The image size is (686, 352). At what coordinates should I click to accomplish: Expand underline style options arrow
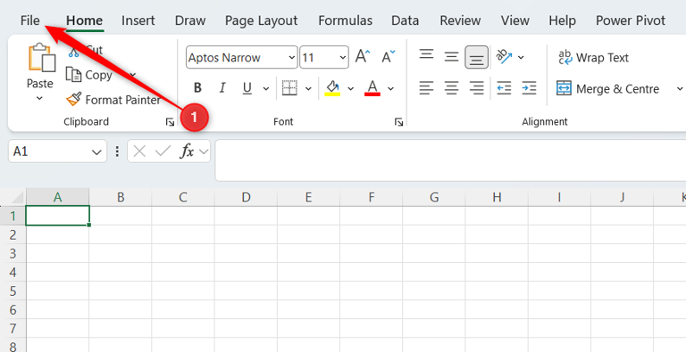pyautogui.click(x=266, y=88)
